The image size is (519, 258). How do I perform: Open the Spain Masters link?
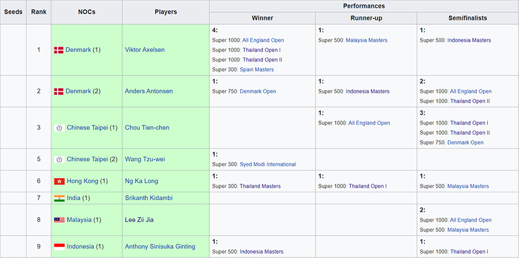pyautogui.click(x=257, y=70)
